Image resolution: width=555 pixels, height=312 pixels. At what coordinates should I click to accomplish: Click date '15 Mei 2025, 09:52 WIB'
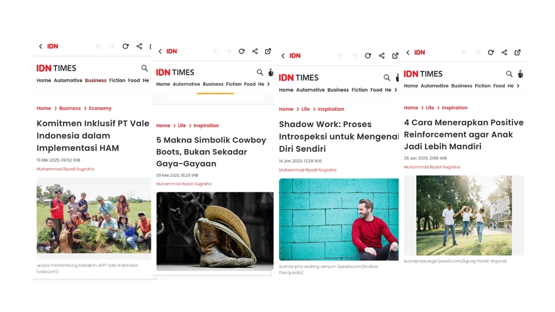click(58, 160)
